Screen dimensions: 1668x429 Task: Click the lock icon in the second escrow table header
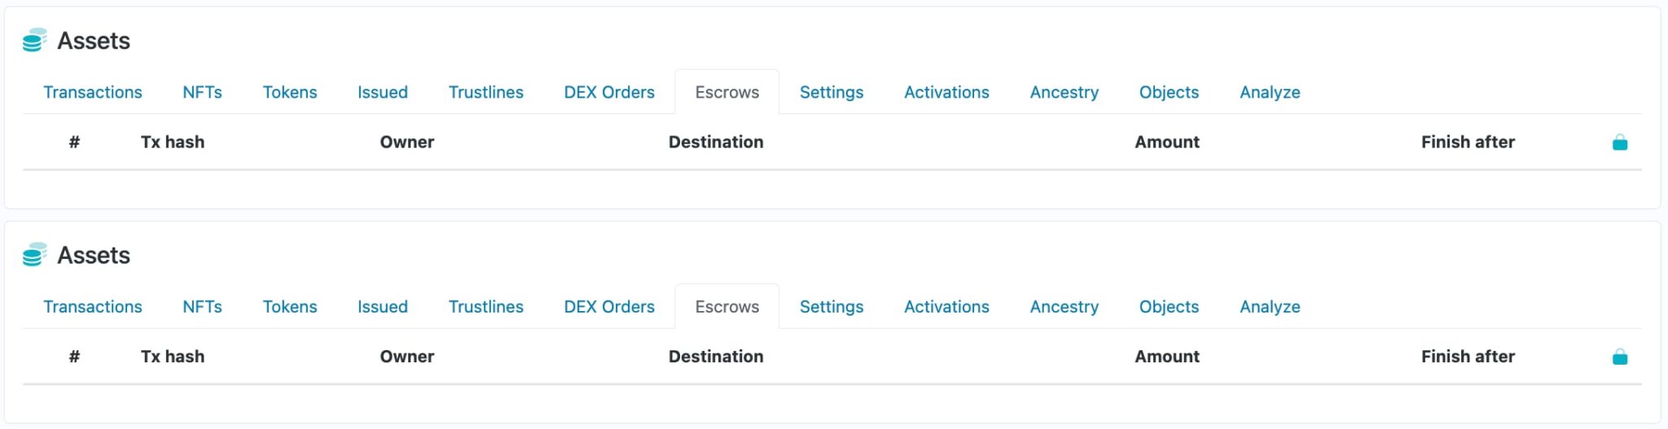click(x=1619, y=357)
